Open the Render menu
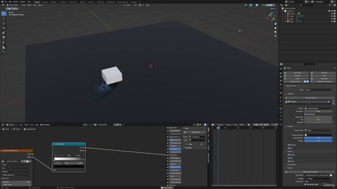Viewport: 337px width, 189px height. (x=16, y=2)
